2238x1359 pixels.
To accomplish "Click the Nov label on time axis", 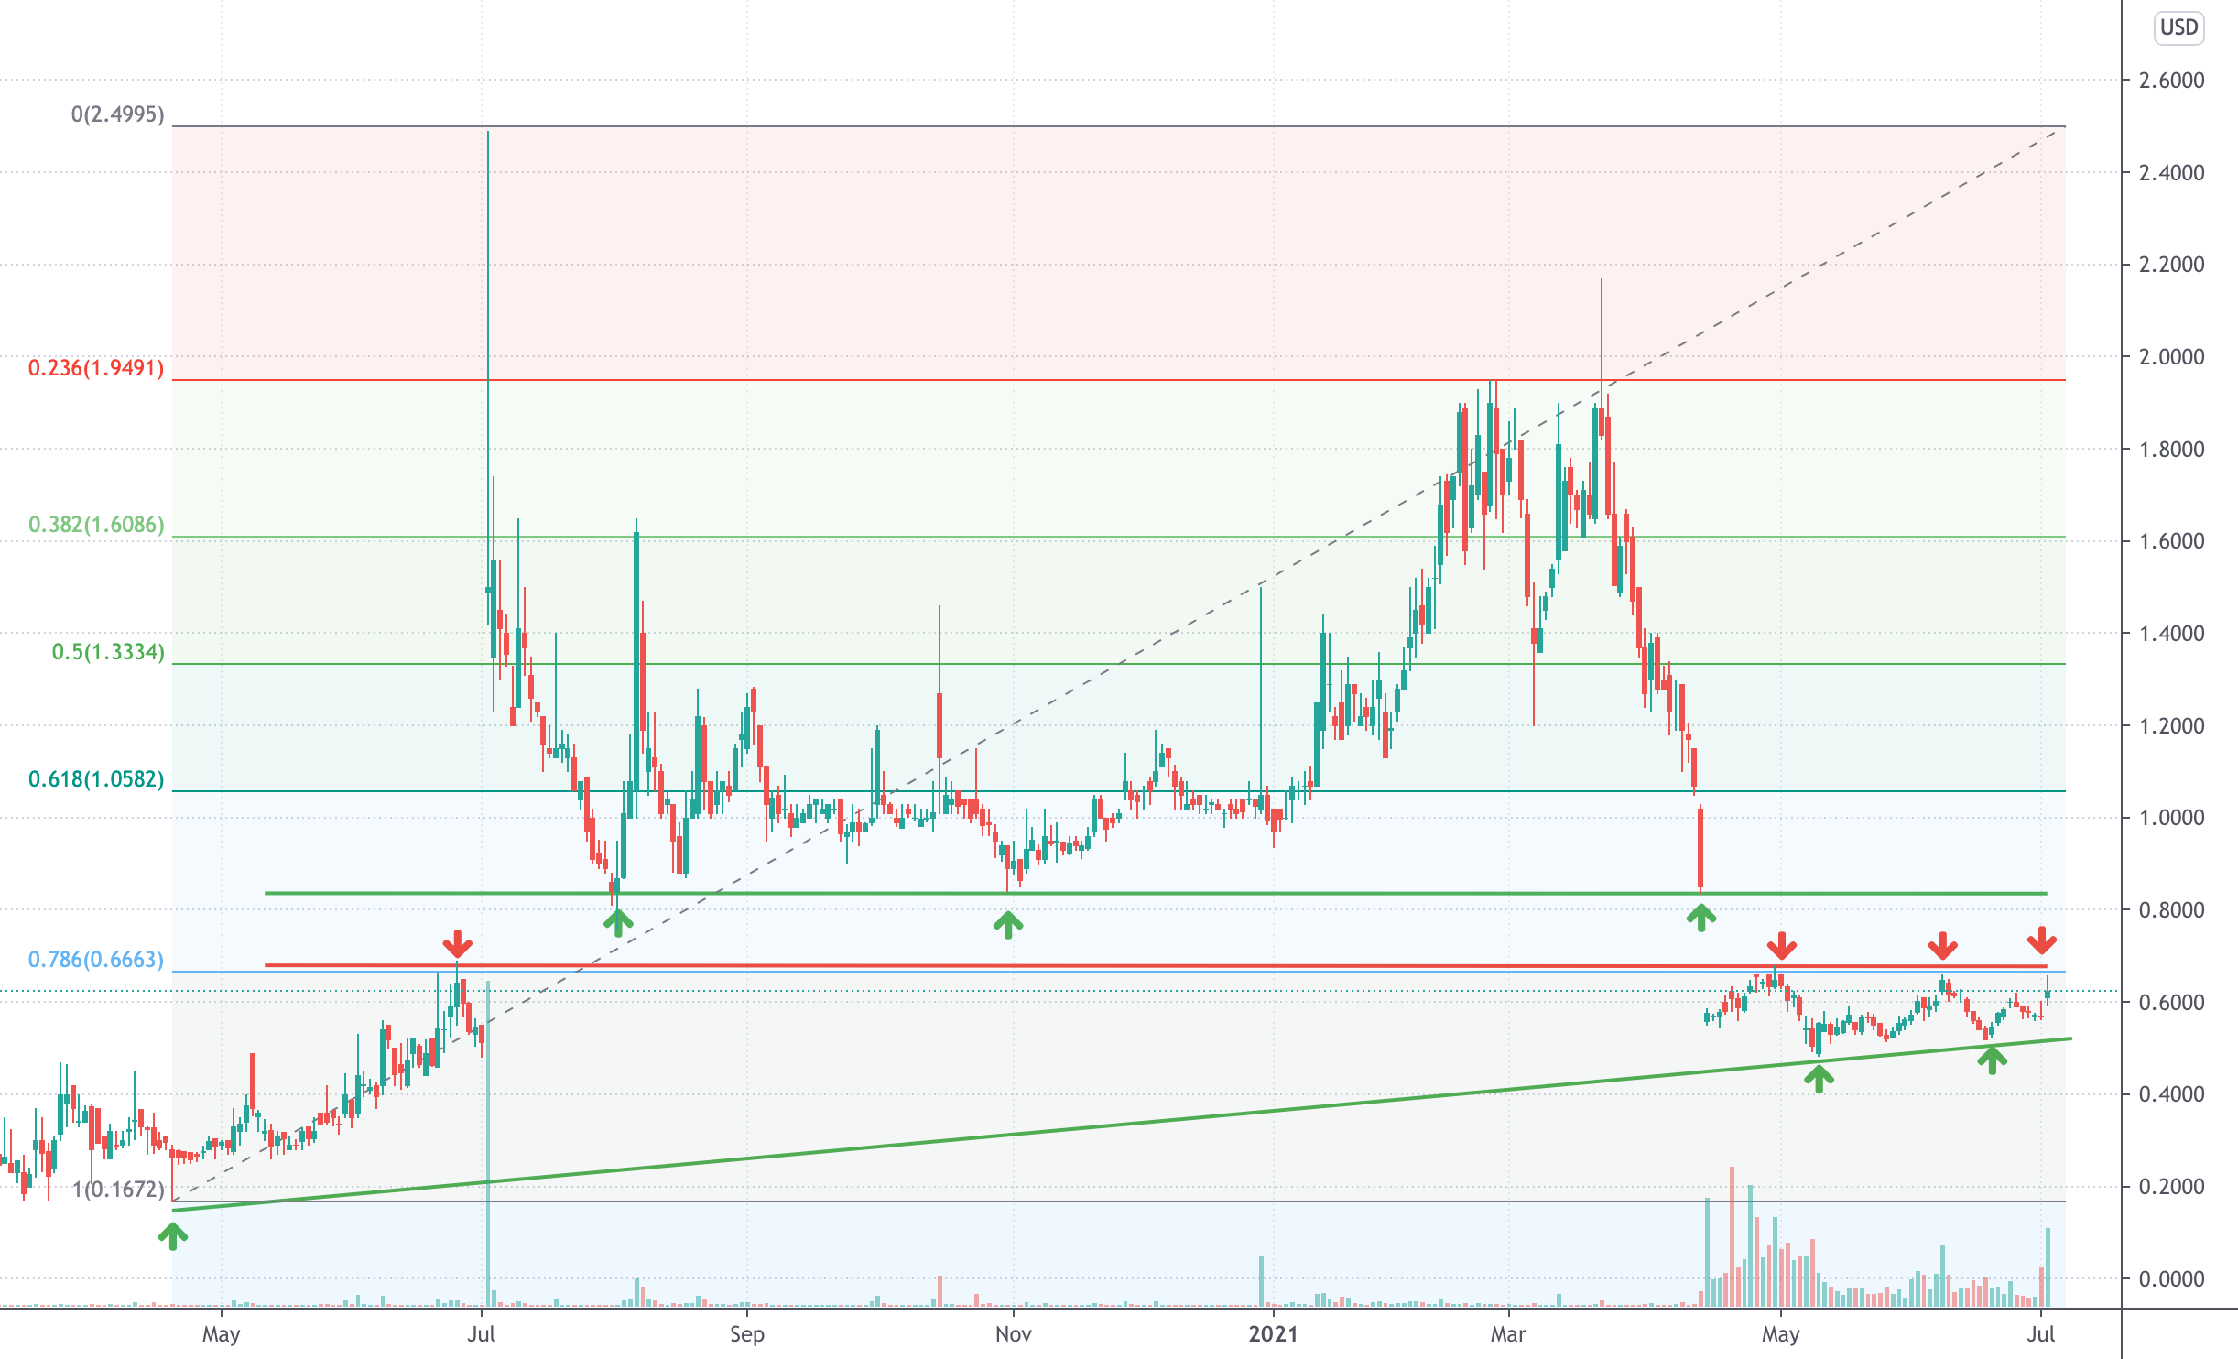I will pyautogui.click(x=1014, y=1334).
